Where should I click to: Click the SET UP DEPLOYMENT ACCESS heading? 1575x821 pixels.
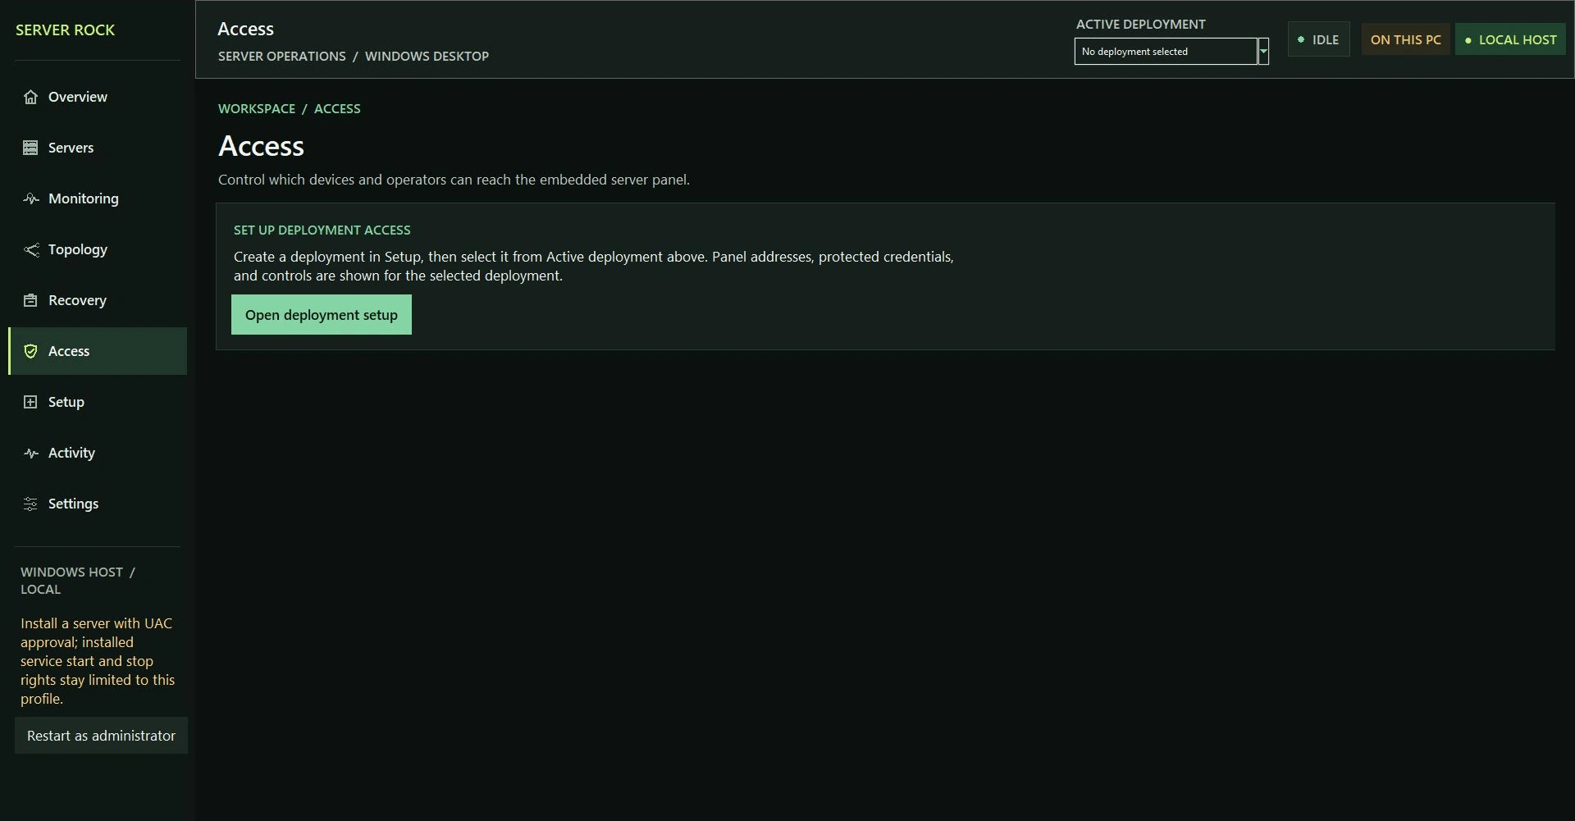[x=322, y=230]
